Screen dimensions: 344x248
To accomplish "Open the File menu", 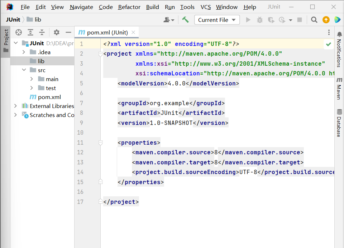I will pos(25,7).
